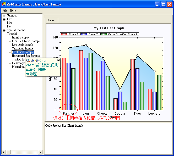174x156 pixels.
Task: Click the Panther axis label
Action: 69,114
